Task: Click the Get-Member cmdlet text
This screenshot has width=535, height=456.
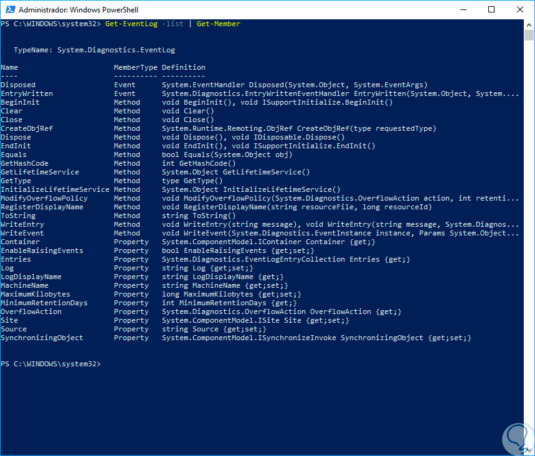Action: [x=218, y=24]
